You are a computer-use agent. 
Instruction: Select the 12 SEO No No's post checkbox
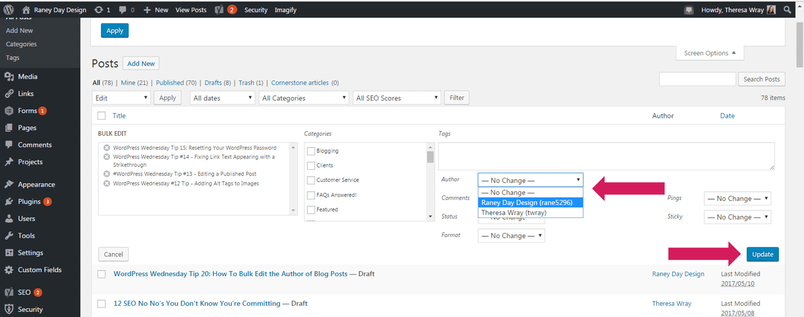click(102, 304)
